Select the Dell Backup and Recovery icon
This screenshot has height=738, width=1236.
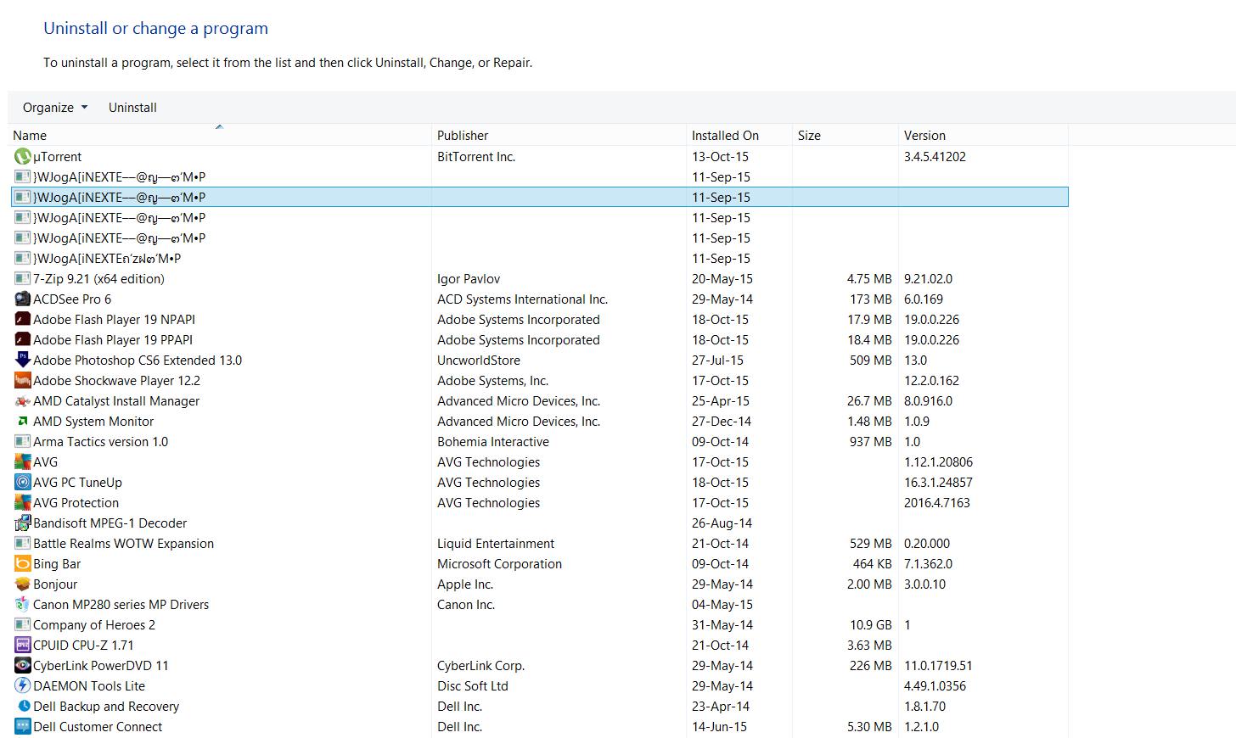[x=23, y=707]
